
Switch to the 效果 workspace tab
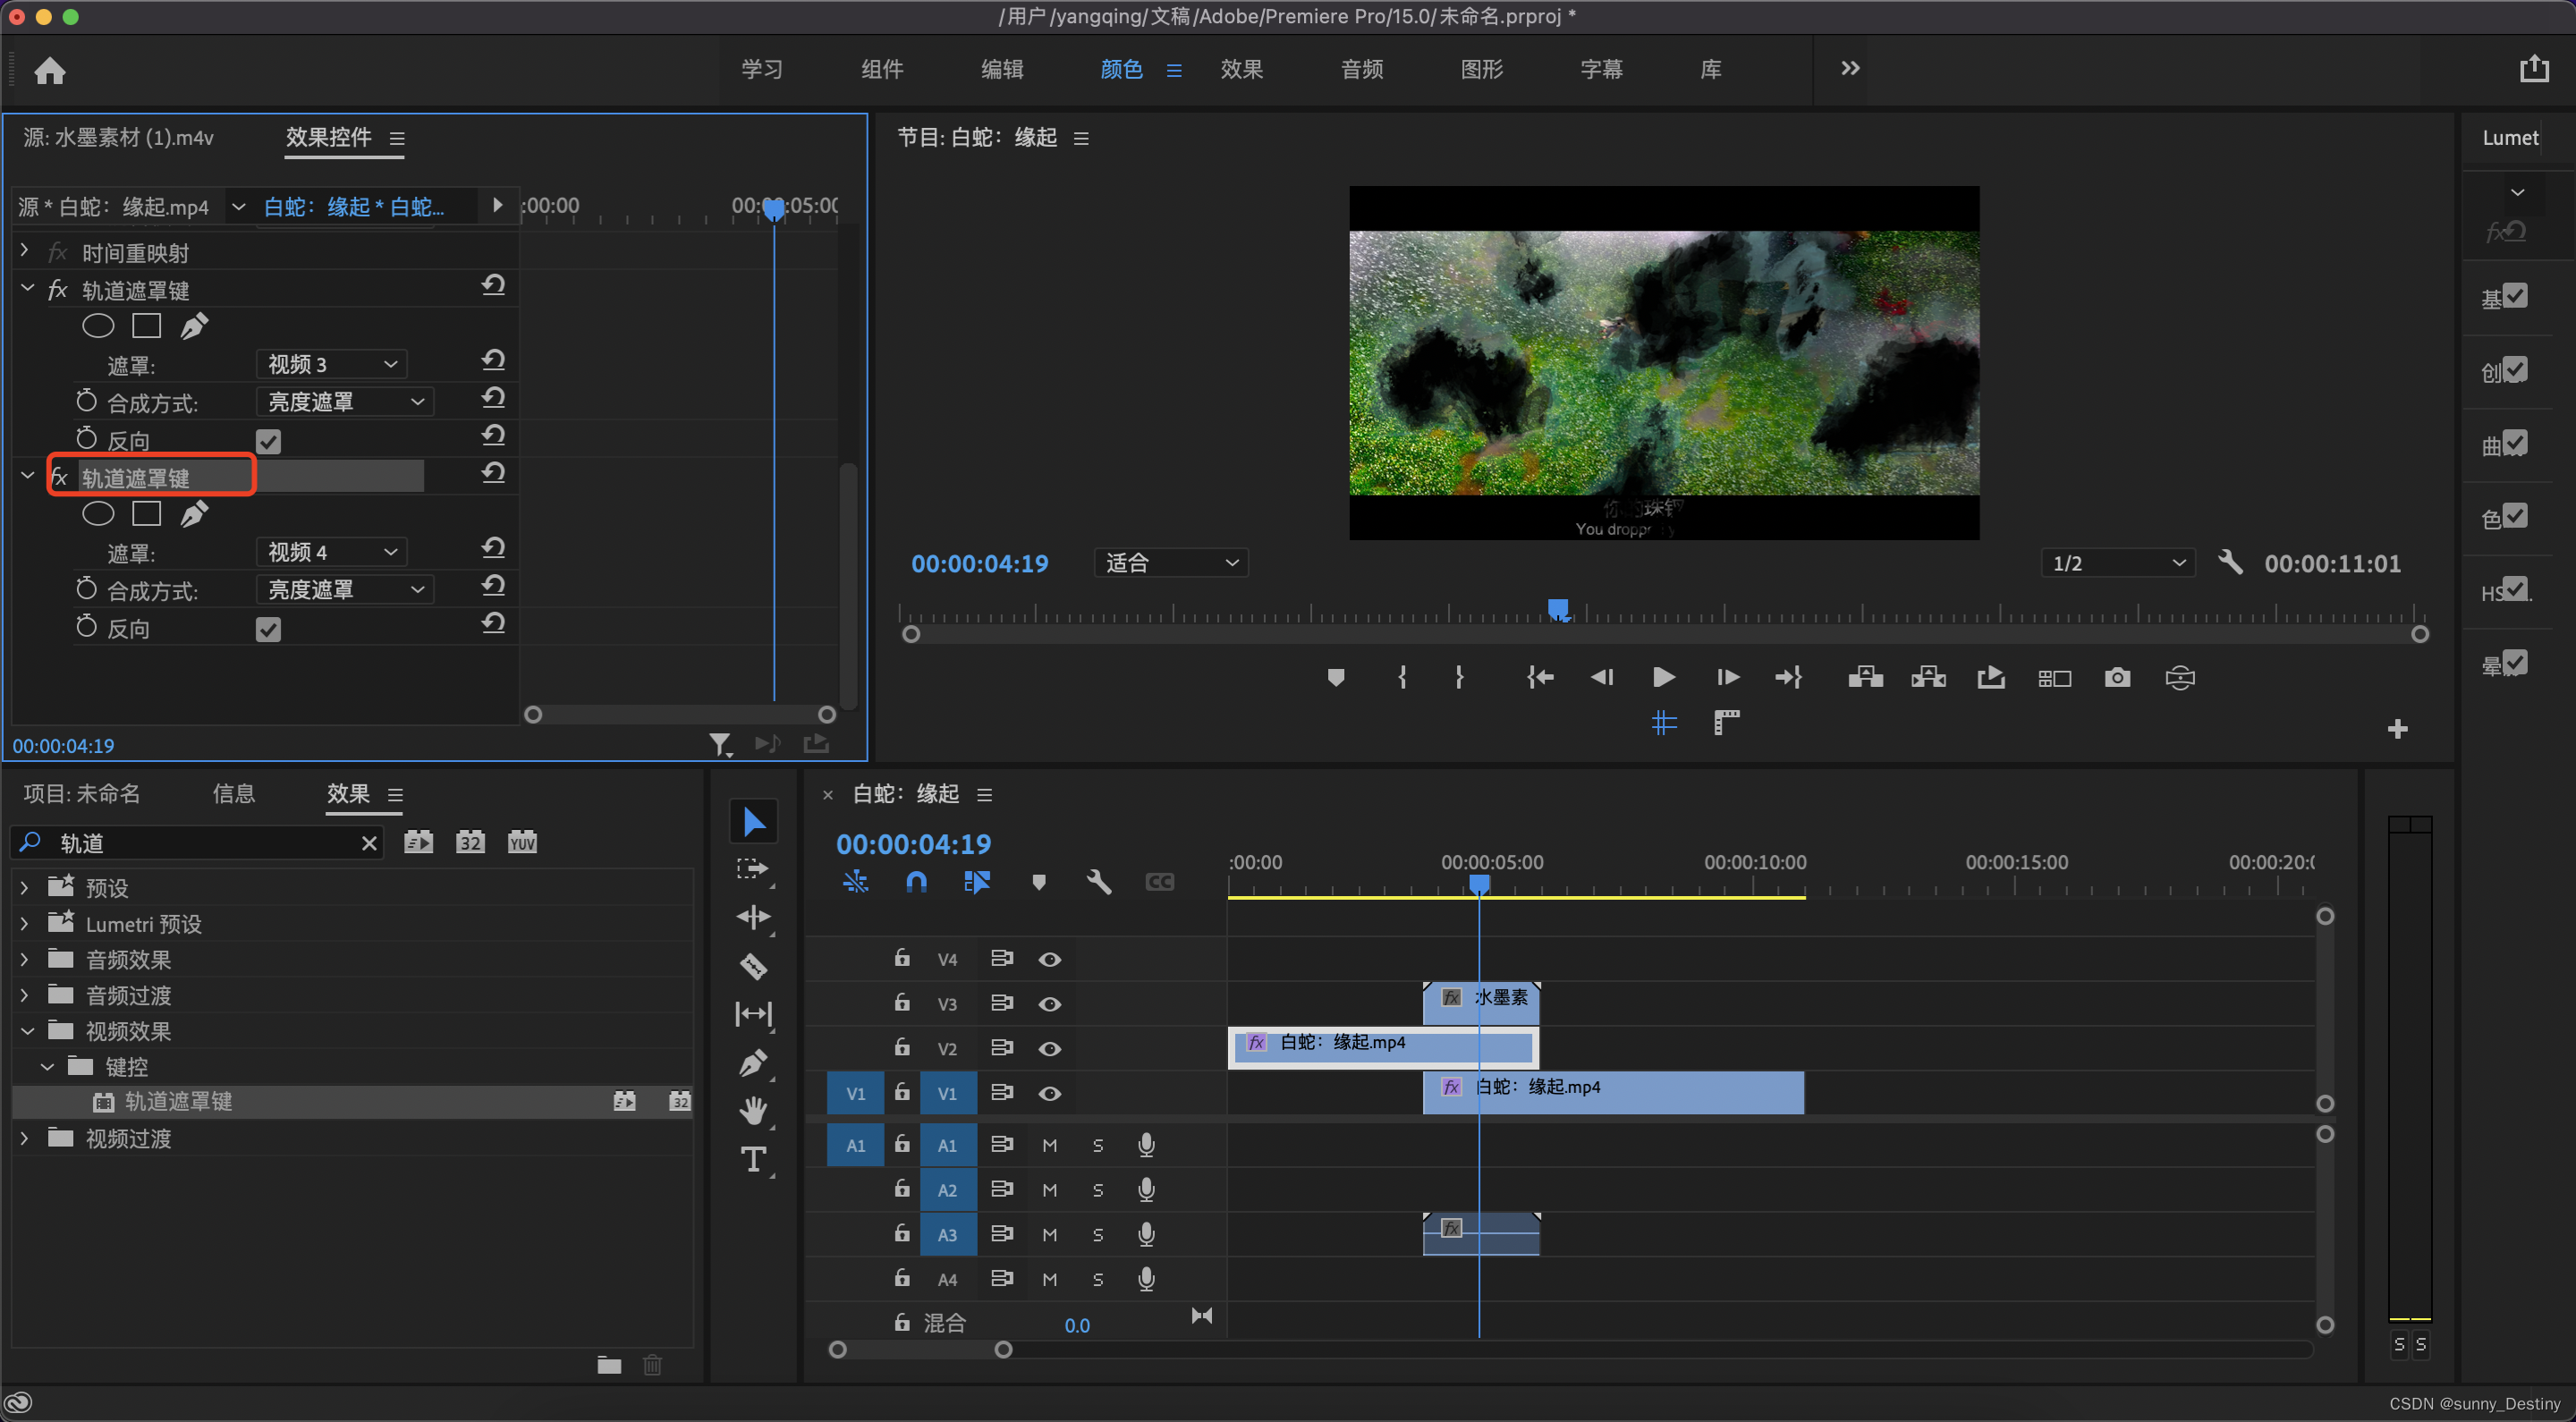click(x=1241, y=69)
